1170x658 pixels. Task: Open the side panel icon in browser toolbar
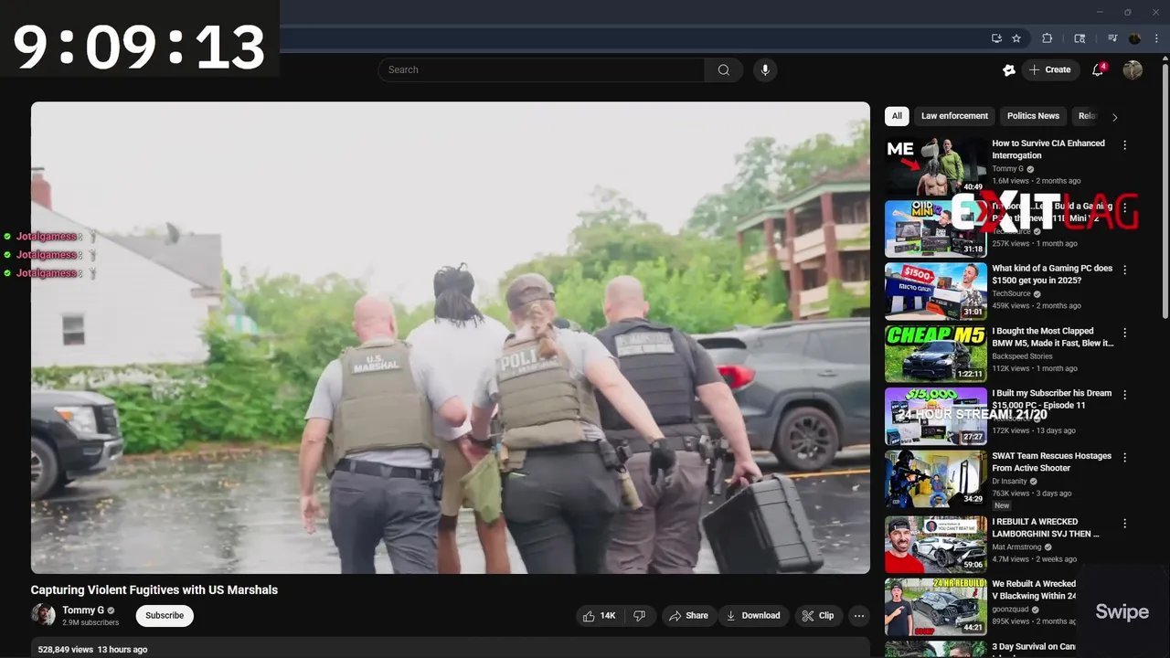(1080, 38)
